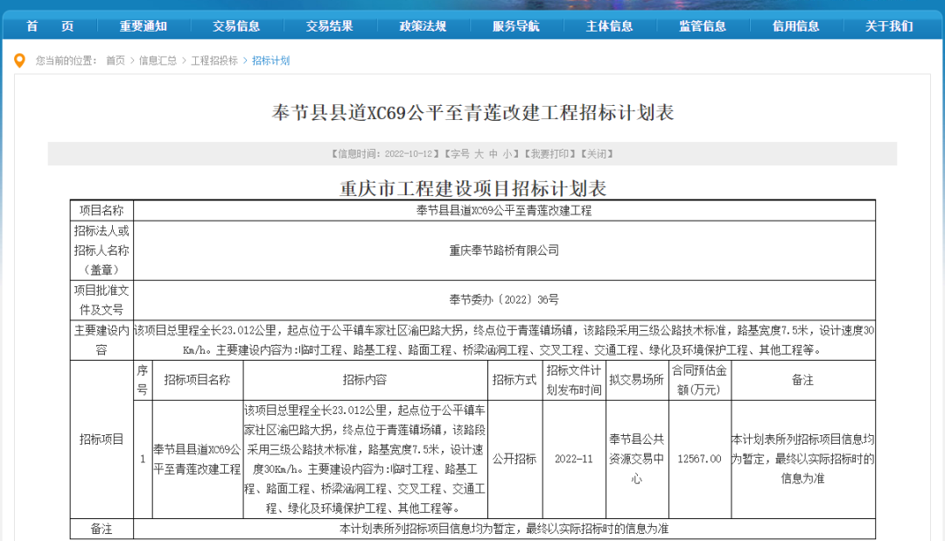This screenshot has height=541, width=945.
Task: Go to 交易信息 in the navigation bar
Action: click(236, 26)
